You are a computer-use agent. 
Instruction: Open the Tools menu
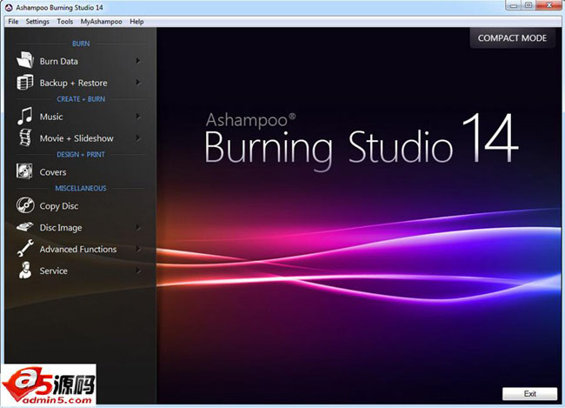click(65, 22)
